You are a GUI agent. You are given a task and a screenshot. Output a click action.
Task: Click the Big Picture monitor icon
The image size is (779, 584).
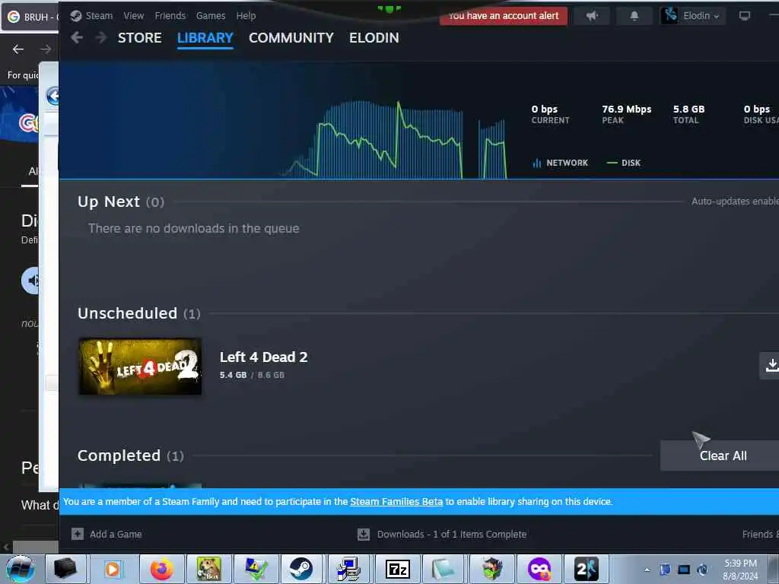[x=744, y=16]
